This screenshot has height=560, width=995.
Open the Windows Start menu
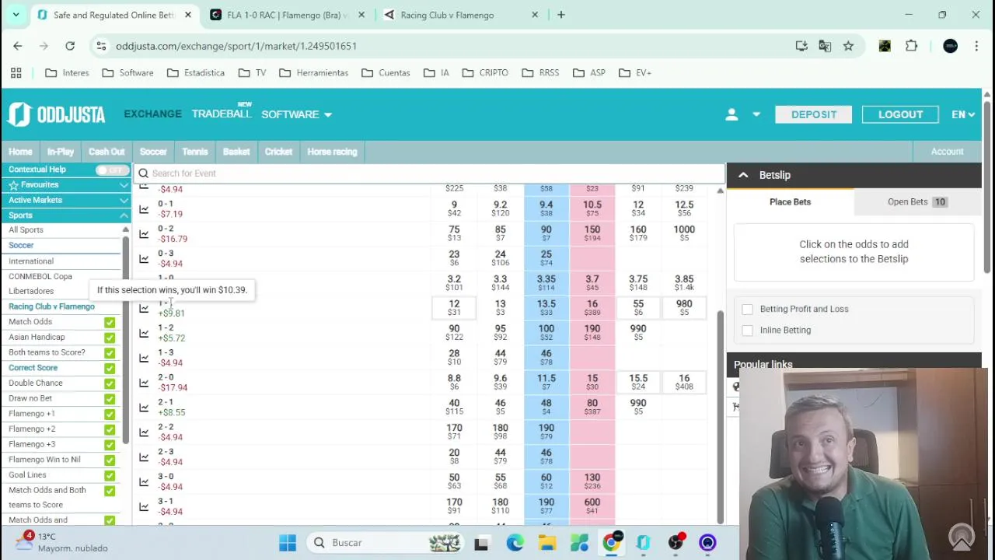pyautogui.click(x=288, y=543)
